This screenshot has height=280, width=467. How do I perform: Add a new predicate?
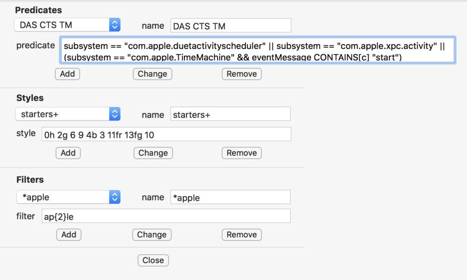(x=67, y=74)
